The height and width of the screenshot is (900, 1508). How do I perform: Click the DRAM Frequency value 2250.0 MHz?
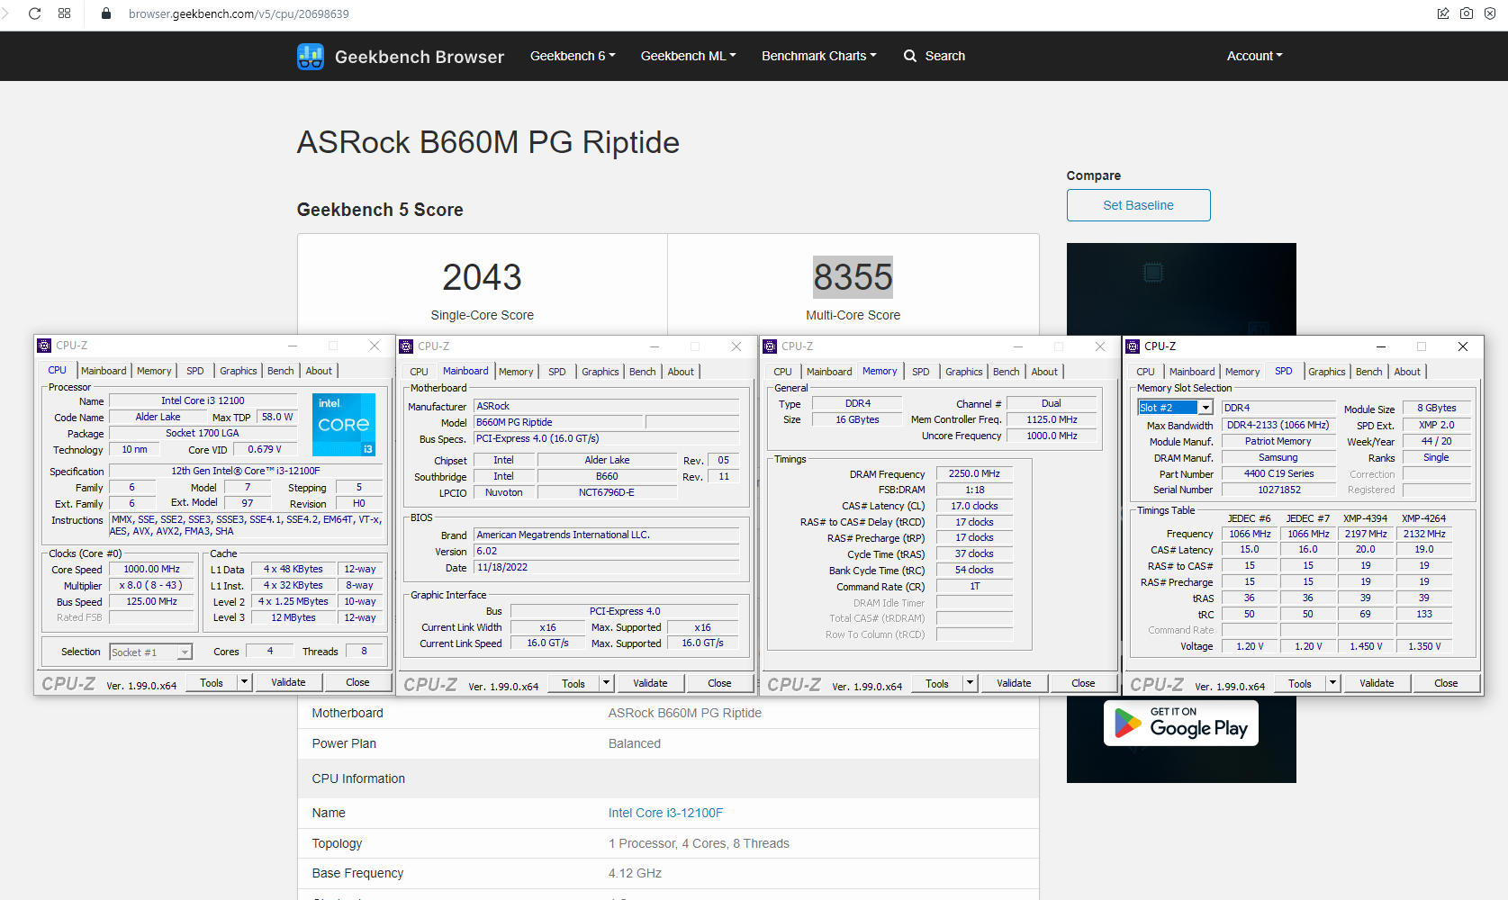click(974, 473)
